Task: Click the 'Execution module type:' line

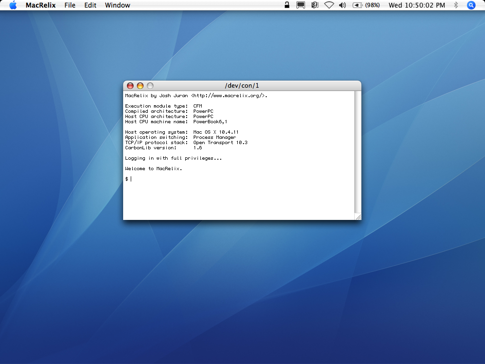Action: [x=163, y=106]
